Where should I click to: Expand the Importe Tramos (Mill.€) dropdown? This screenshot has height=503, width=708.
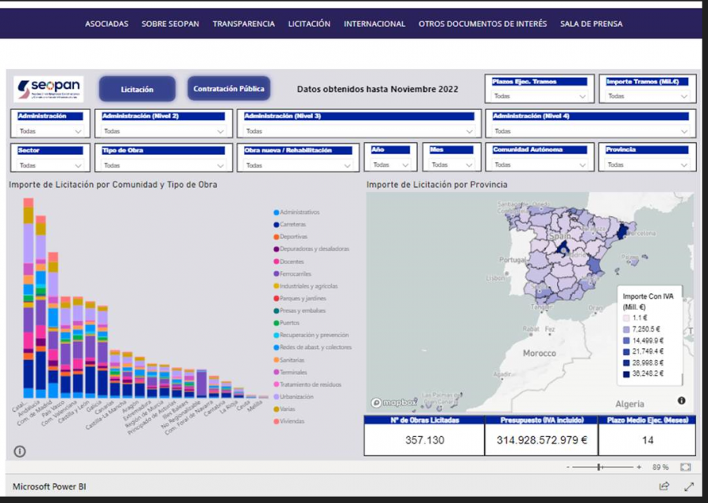pyautogui.click(x=647, y=96)
